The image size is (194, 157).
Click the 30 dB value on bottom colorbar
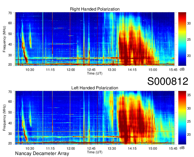(189, 108)
